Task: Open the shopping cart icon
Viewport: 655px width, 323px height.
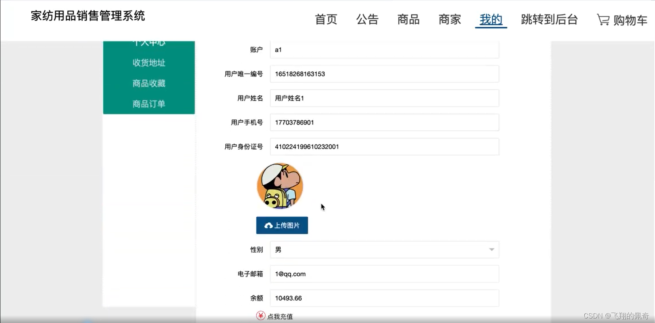Action: [x=603, y=20]
